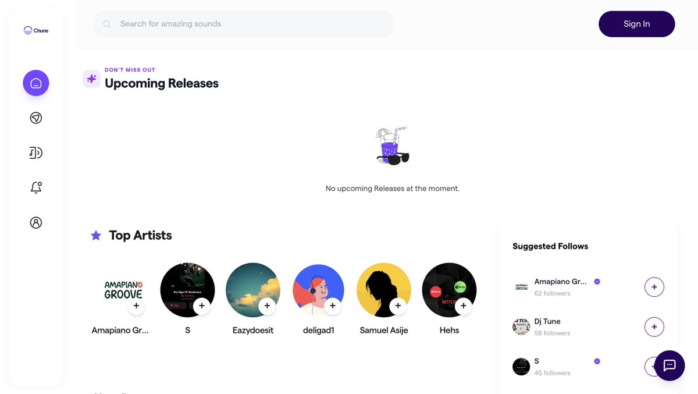Click the "45 followers" text

553,373
